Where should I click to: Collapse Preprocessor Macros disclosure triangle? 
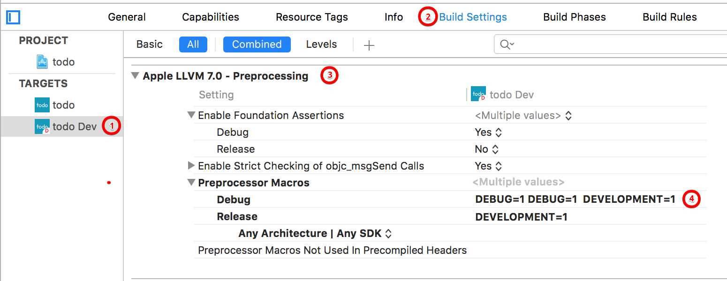191,183
